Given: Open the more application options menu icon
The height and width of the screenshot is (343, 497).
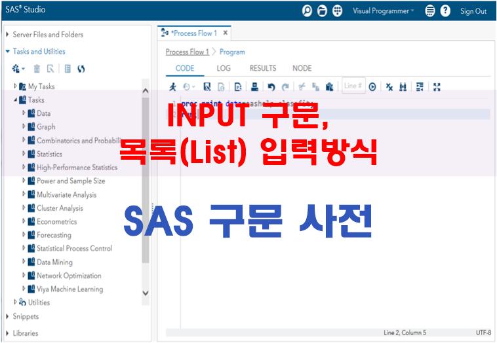Looking at the screenshot, I should (x=430, y=11).
